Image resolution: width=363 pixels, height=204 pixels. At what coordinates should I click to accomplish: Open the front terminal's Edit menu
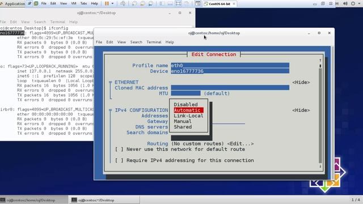[109, 42]
